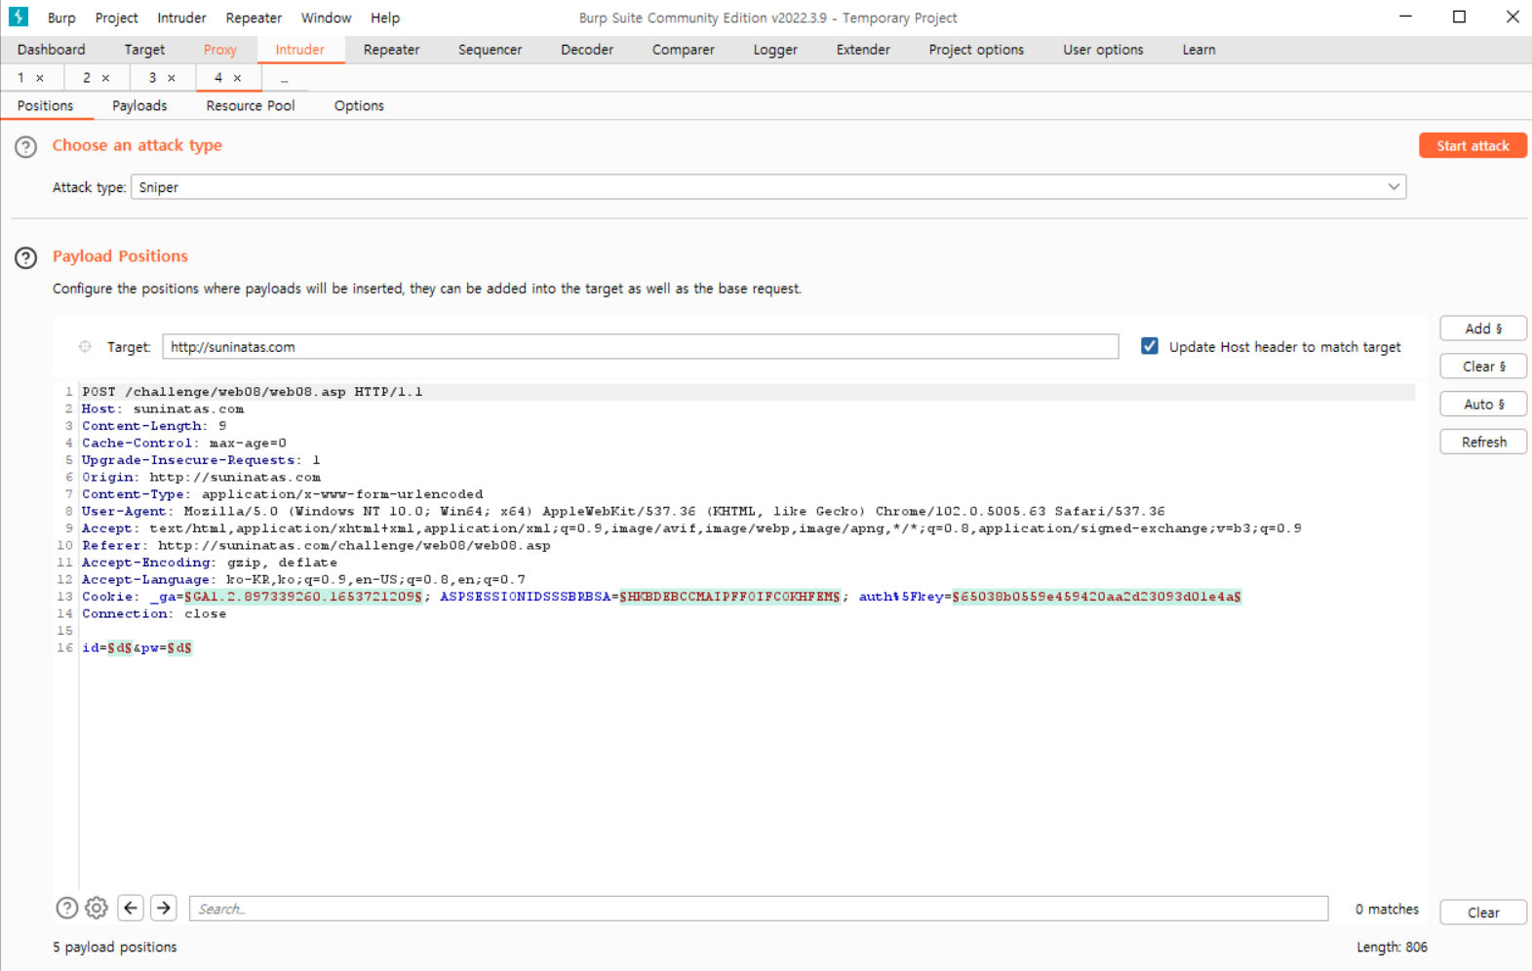This screenshot has width=1532, height=971.
Task: Select the Positions sub-tab
Action: pos(45,105)
